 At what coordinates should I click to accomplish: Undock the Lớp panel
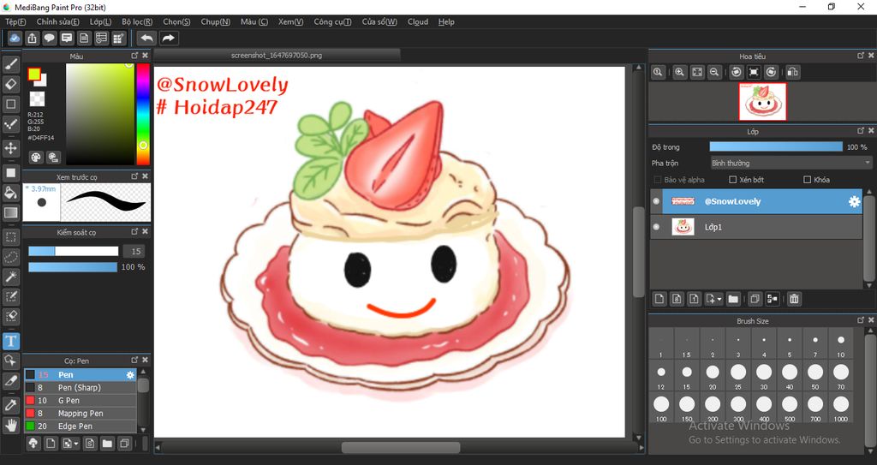(x=860, y=131)
